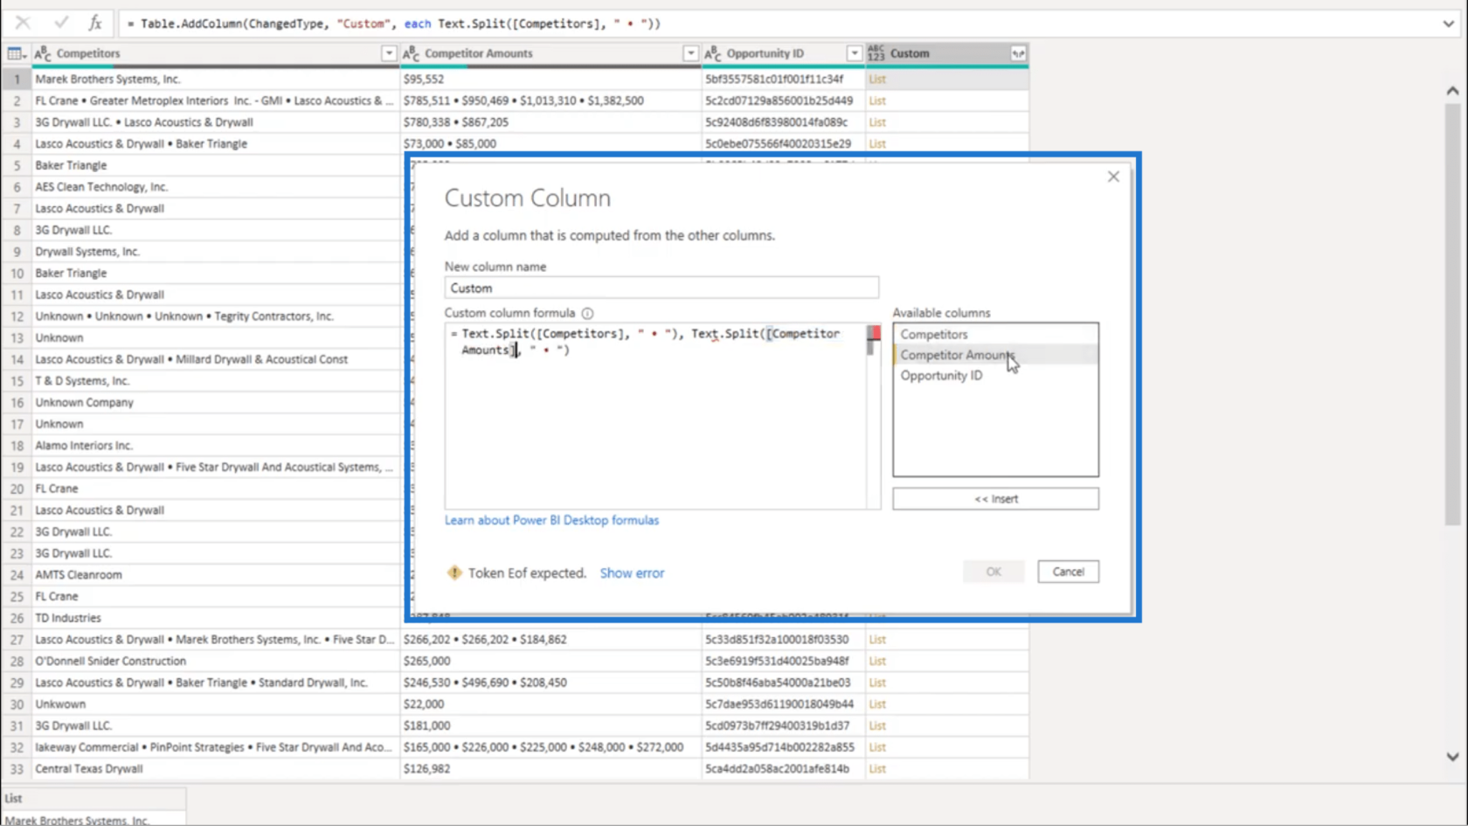This screenshot has height=826, width=1468.
Task: Select the 5bf3557581c01f001f11c34f ID cell
Action: click(783, 79)
